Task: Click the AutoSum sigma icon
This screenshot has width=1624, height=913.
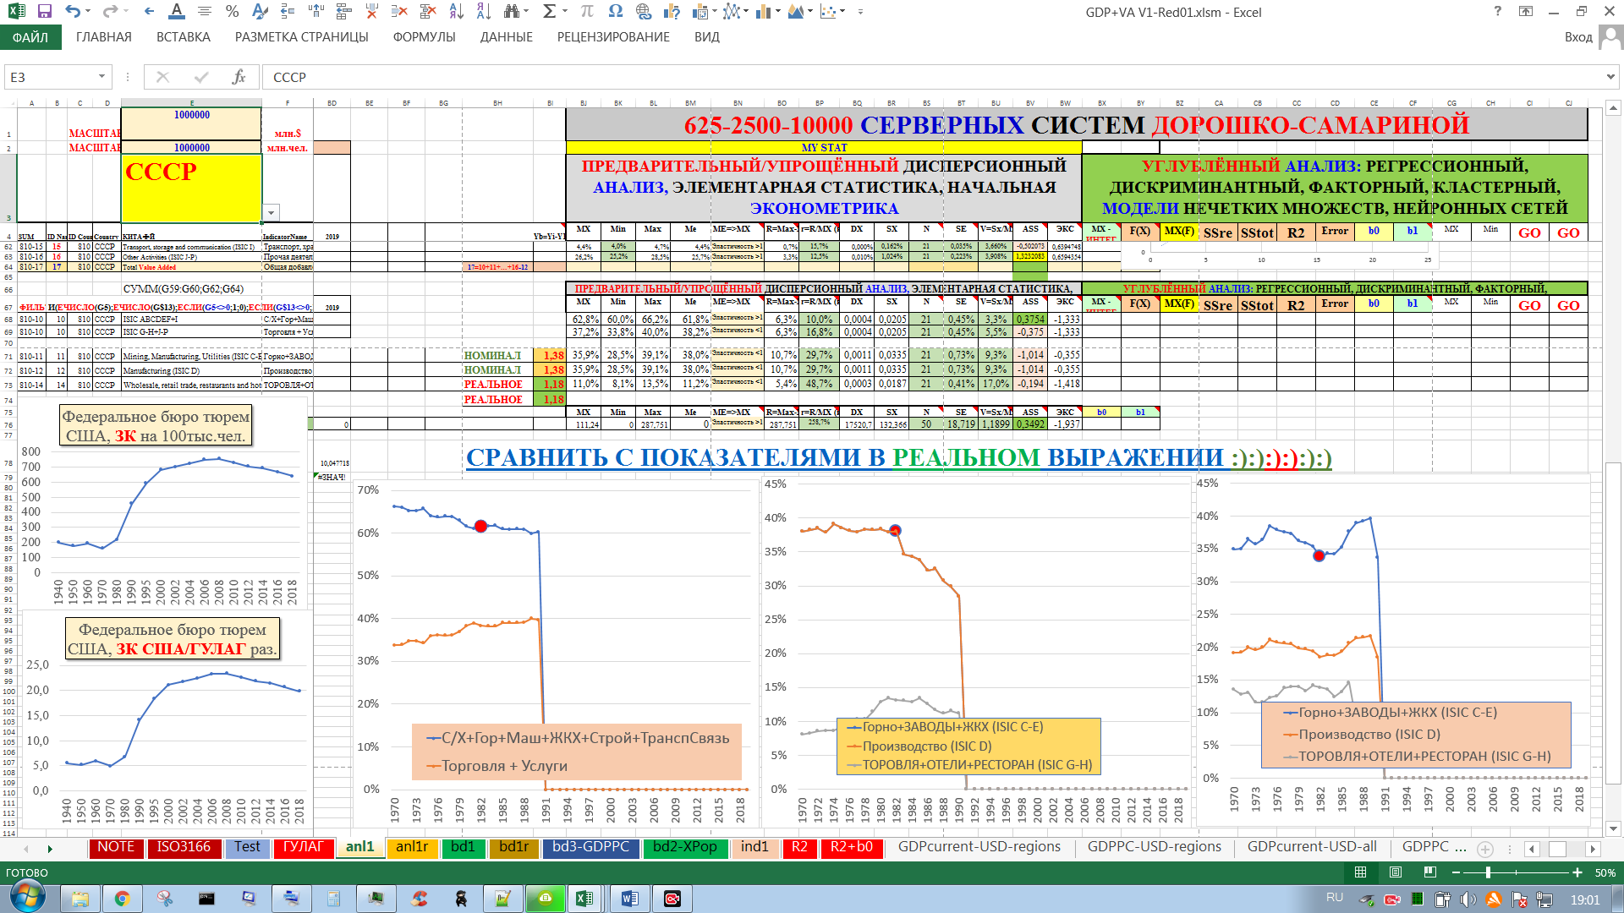Action: point(549,12)
